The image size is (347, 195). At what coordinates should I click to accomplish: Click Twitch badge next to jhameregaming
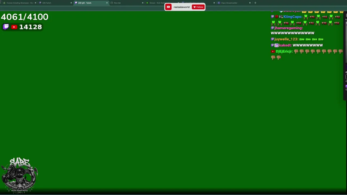(272, 28)
